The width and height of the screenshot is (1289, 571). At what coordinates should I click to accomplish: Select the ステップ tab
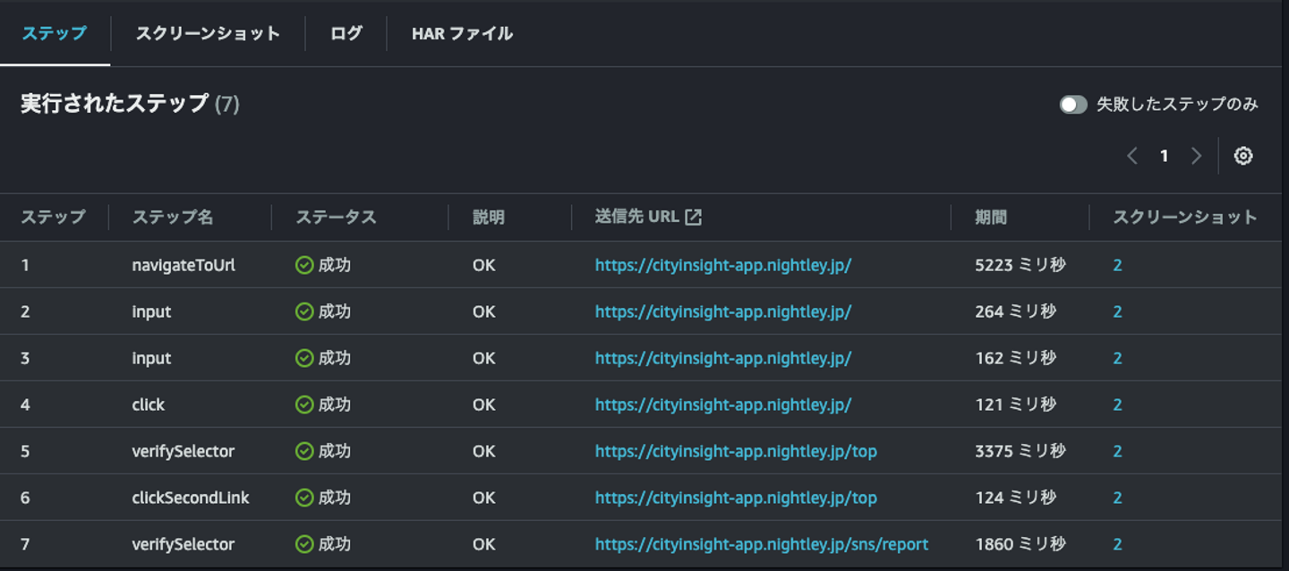(55, 34)
